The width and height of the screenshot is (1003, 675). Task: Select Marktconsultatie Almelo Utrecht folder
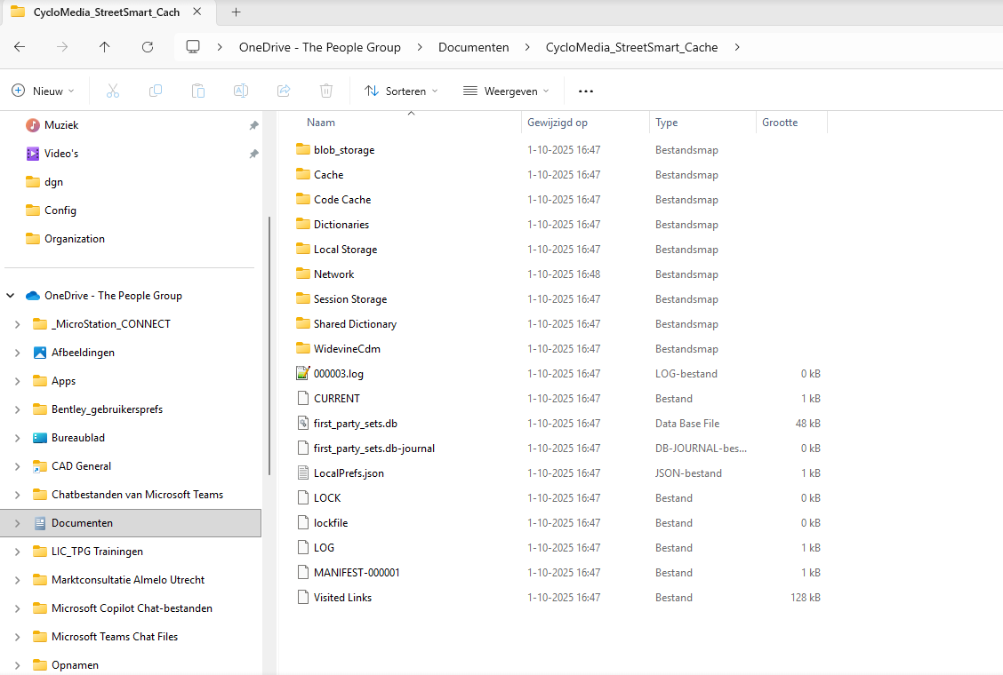coord(128,580)
